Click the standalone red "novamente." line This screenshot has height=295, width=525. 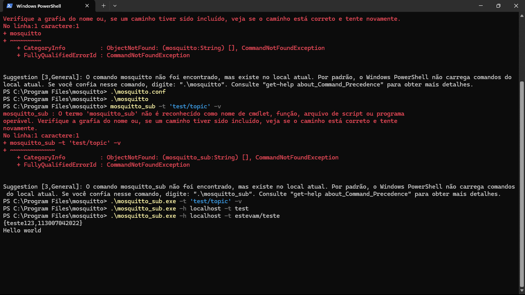click(20, 128)
